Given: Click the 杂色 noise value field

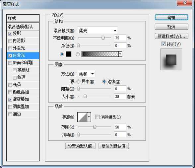Looking at the screenshot, I should (120, 45).
